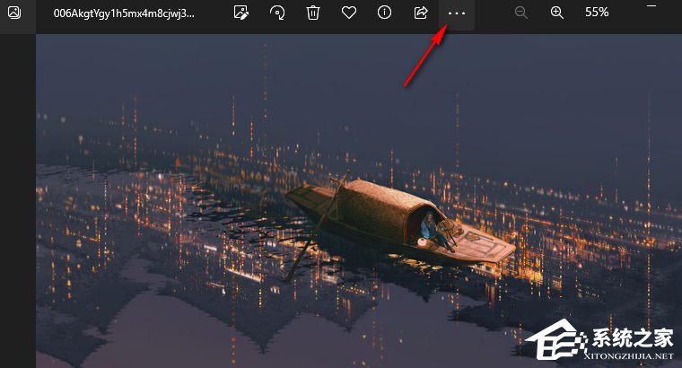This screenshot has height=368, width=682.
Task: Rotate the photo with the rotate icon
Action: [277, 13]
